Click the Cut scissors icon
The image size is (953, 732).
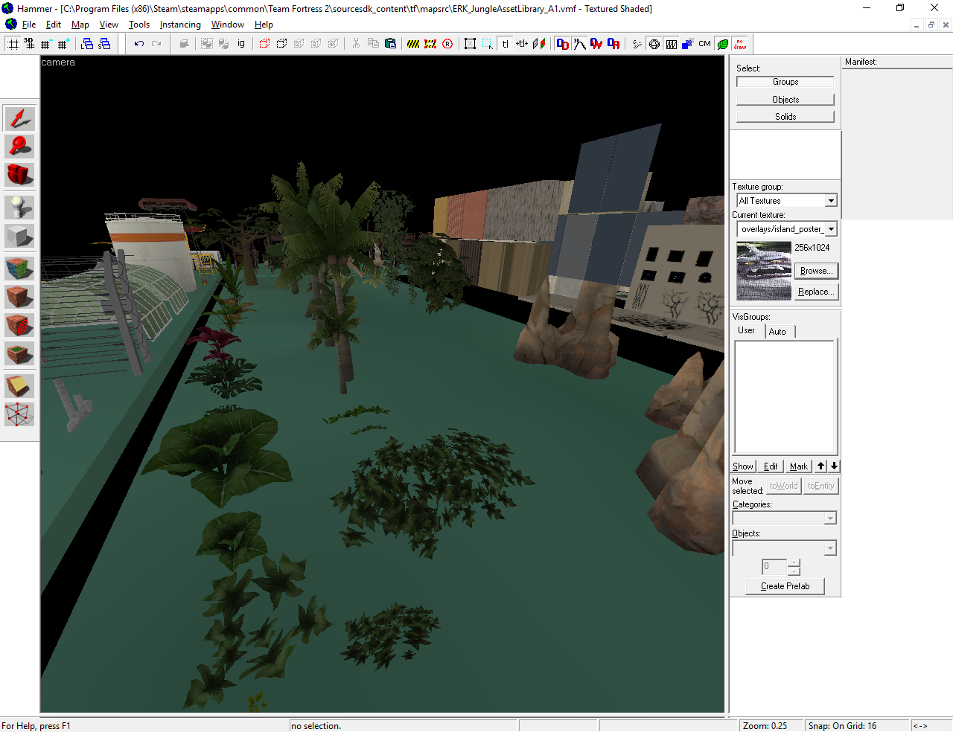[356, 44]
